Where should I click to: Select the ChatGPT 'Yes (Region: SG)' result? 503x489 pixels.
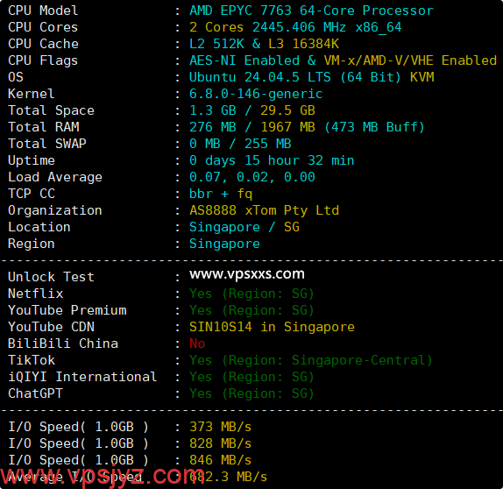(251, 393)
